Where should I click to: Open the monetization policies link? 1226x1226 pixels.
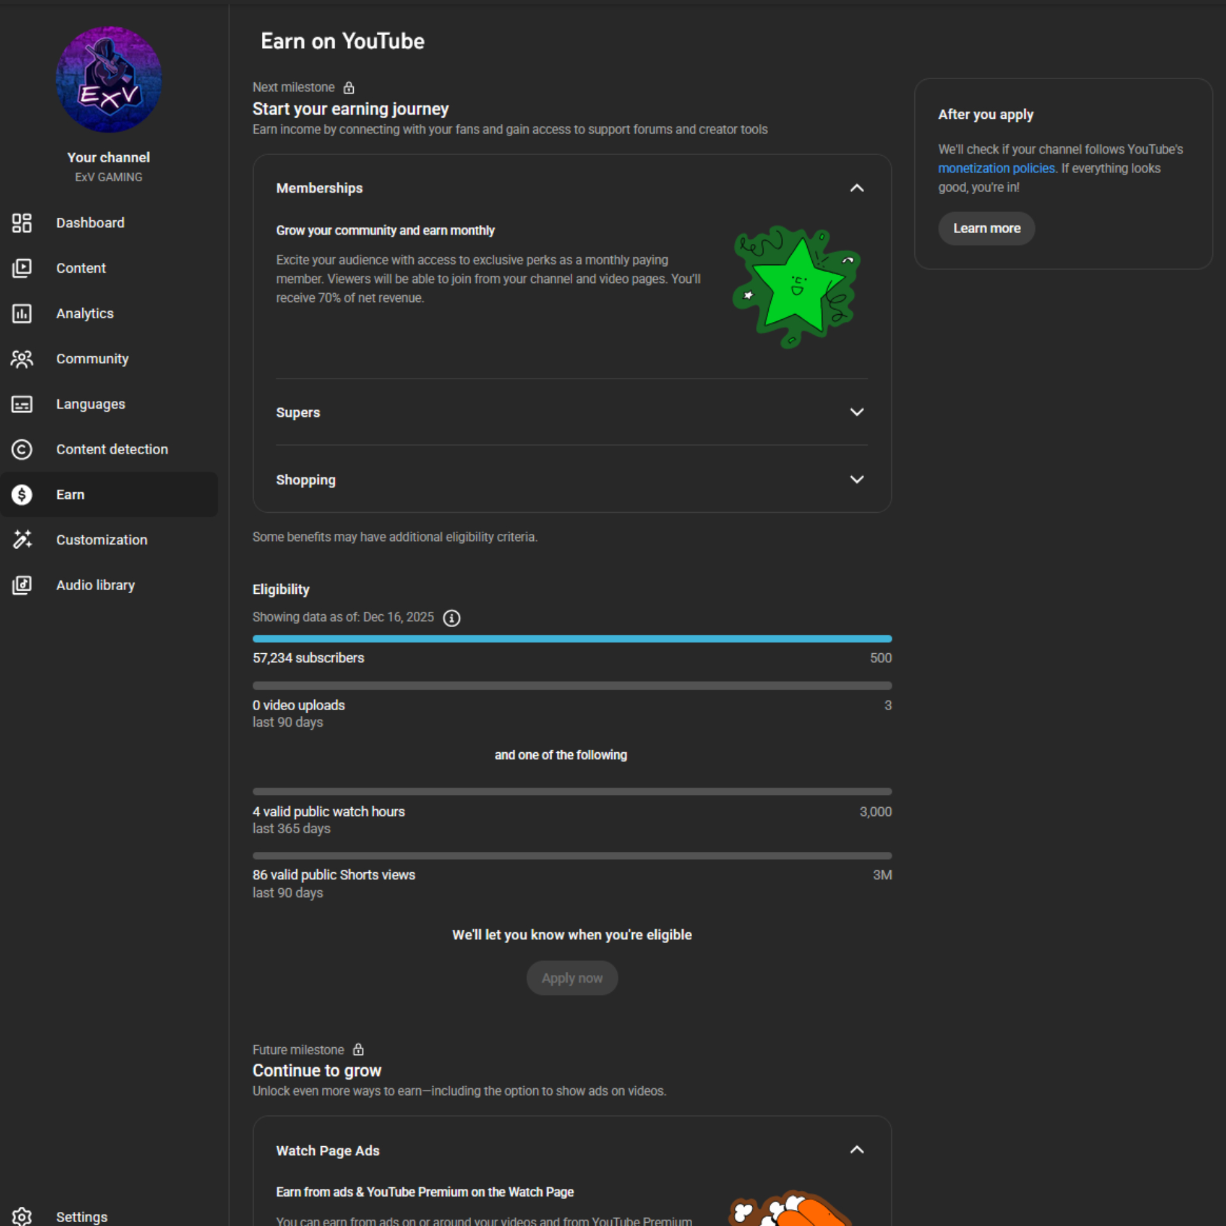pos(995,169)
